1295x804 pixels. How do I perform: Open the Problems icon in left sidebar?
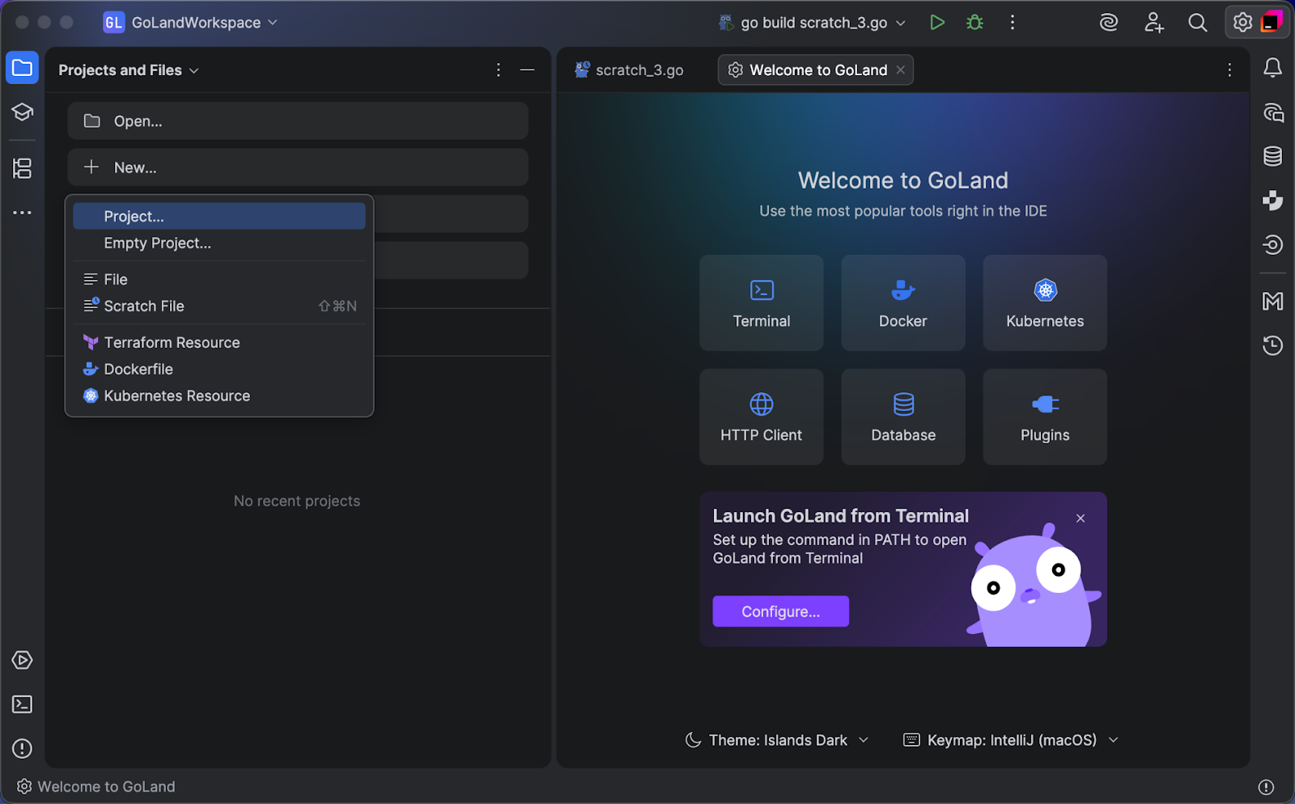click(22, 748)
